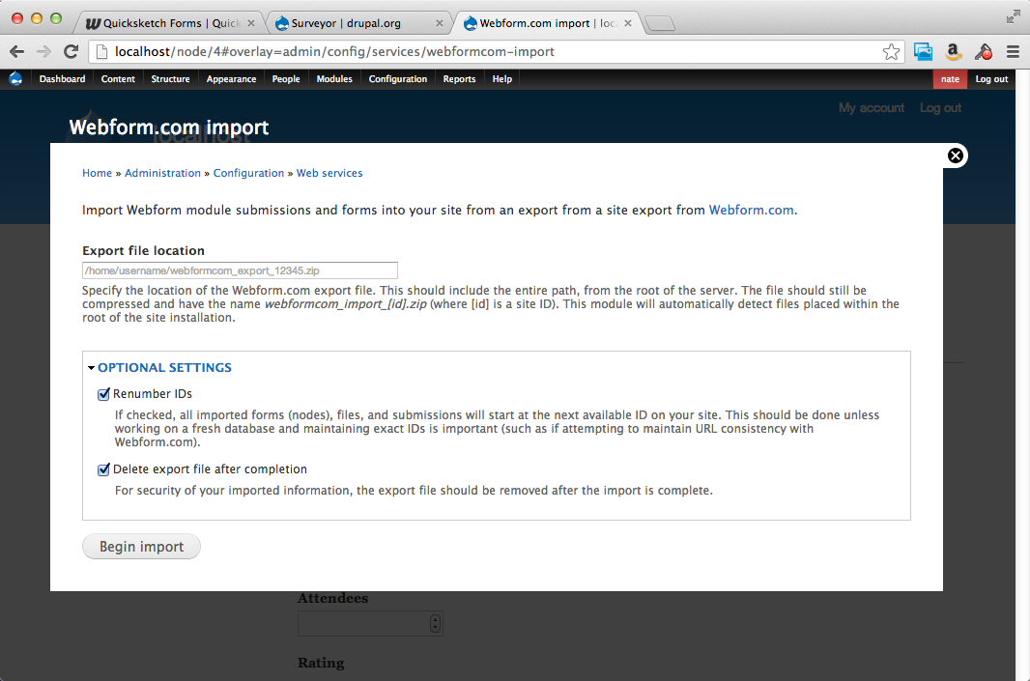This screenshot has width=1030, height=681.
Task: Close the Webform.com import tab
Action: (628, 23)
